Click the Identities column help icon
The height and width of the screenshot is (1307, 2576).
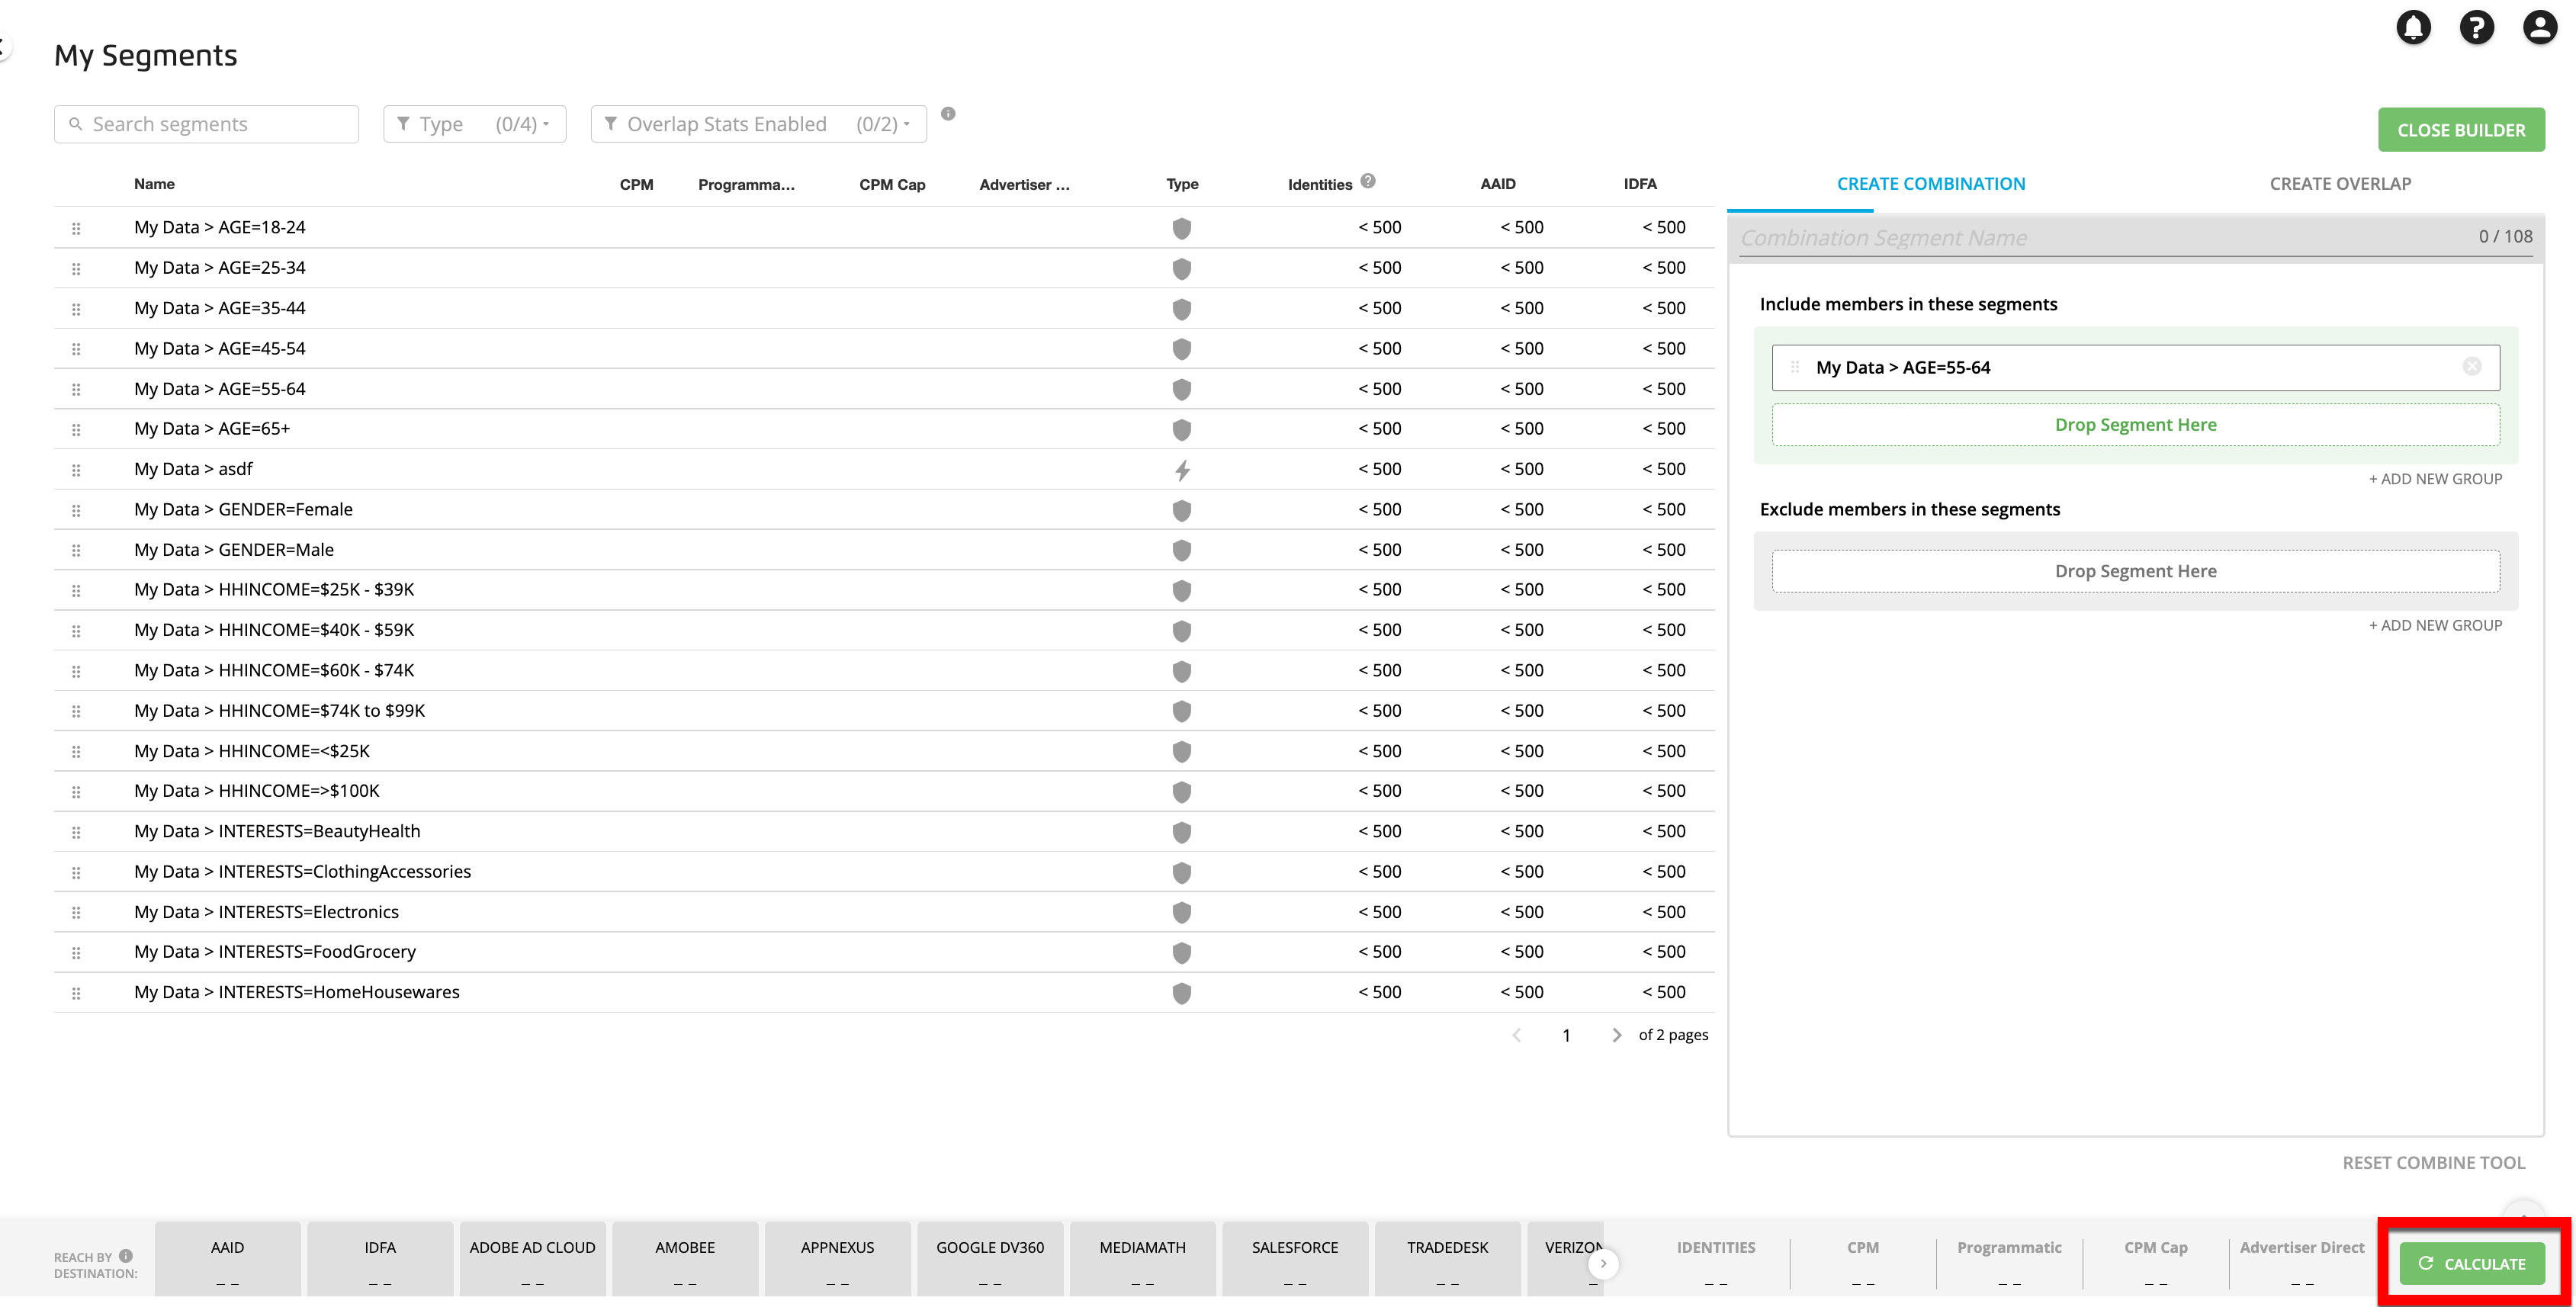tap(1368, 181)
